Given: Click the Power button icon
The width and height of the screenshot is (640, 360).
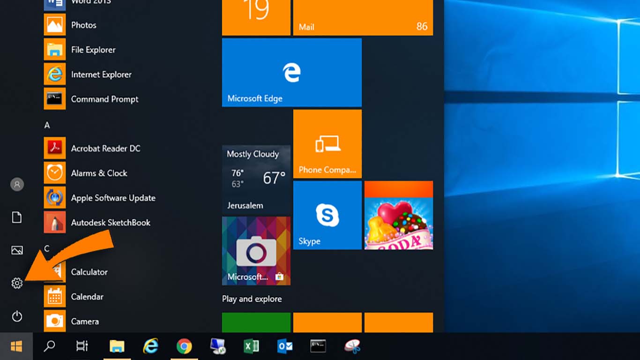Looking at the screenshot, I should [x=17, y=316].
